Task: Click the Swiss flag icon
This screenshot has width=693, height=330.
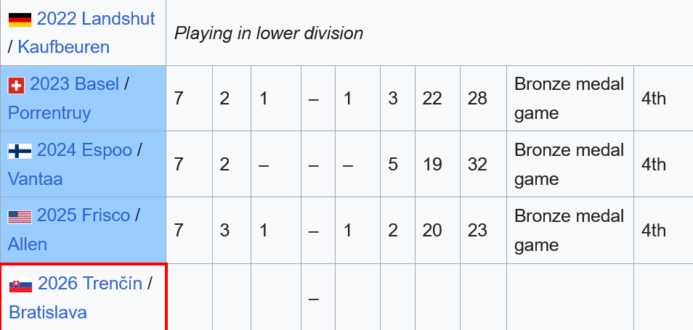Action: pyautogui.click(x=16, y=86)
